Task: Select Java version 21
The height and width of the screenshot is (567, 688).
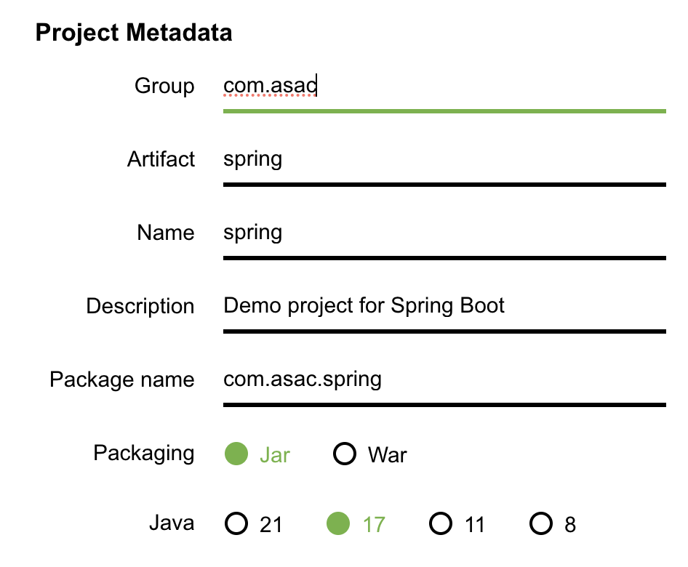Action: (236, 523)
